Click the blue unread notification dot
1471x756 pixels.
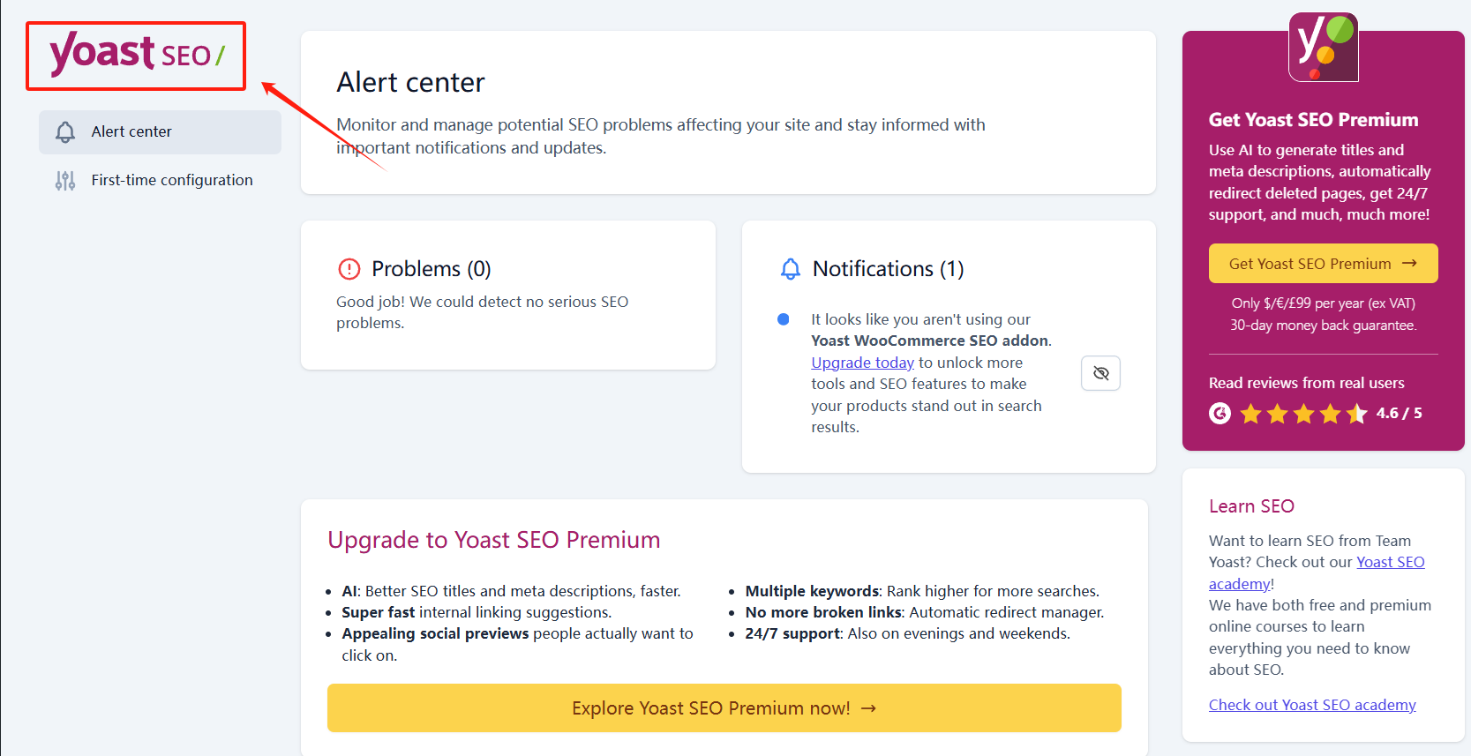coord(783,319)
